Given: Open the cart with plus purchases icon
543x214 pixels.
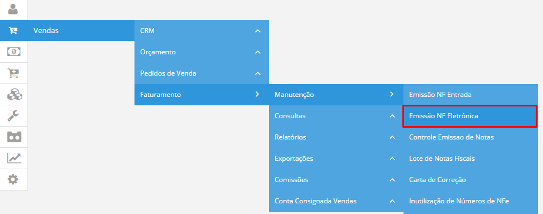Looking at the screenshot, I should point(13,73).
